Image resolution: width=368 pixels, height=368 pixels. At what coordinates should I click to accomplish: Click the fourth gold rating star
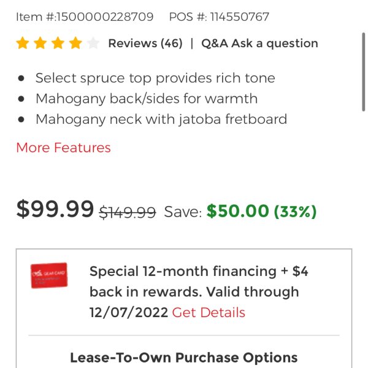click(x=75, y=43)
